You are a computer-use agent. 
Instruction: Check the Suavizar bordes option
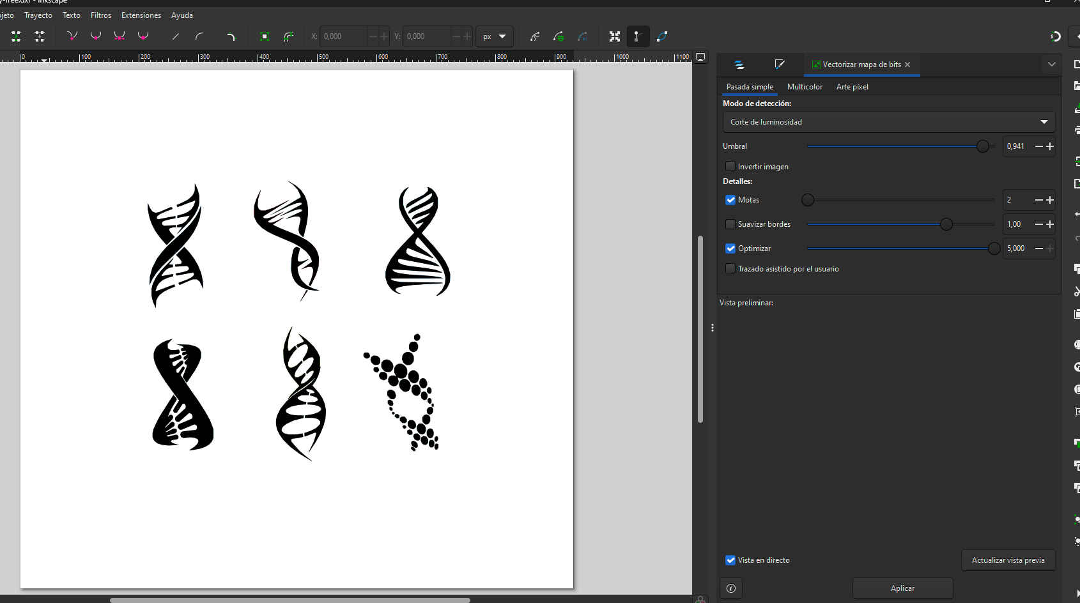tap(730, 224)
